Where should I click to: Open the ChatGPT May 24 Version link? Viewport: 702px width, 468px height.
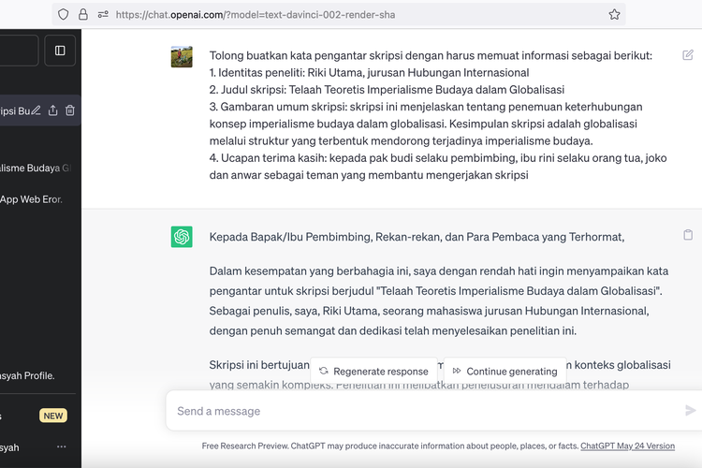627,446
